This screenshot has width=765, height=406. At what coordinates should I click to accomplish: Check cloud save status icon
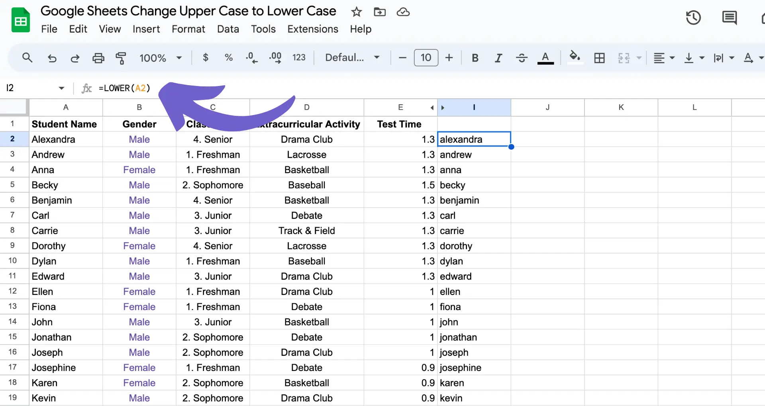pos(403,12)
